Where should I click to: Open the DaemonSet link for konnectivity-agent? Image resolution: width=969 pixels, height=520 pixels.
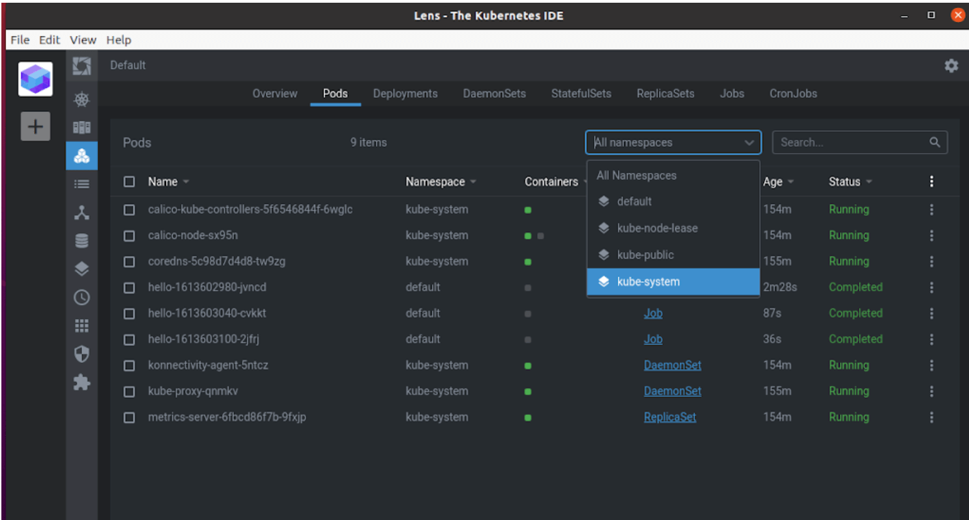[x=672, y=365]
